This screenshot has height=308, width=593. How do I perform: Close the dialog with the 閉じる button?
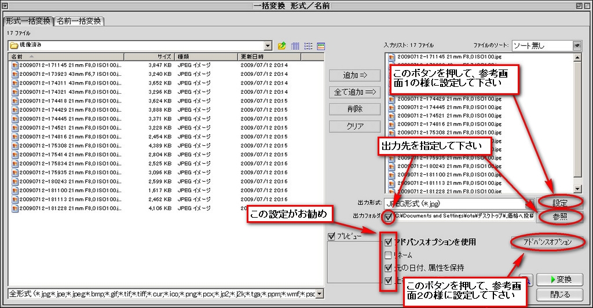click(x=560, y=295)
